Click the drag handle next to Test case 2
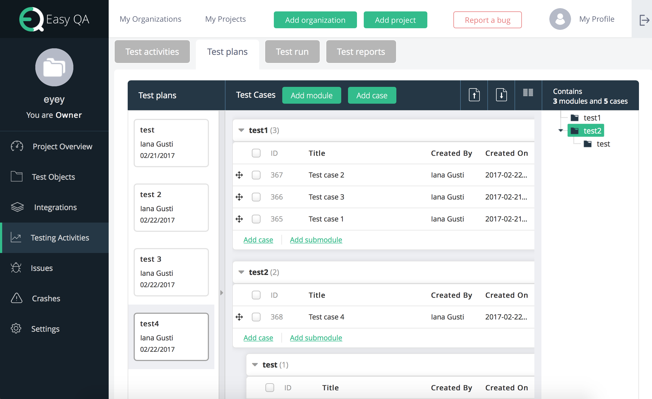 pyautogui.click(x=239, y=175)
